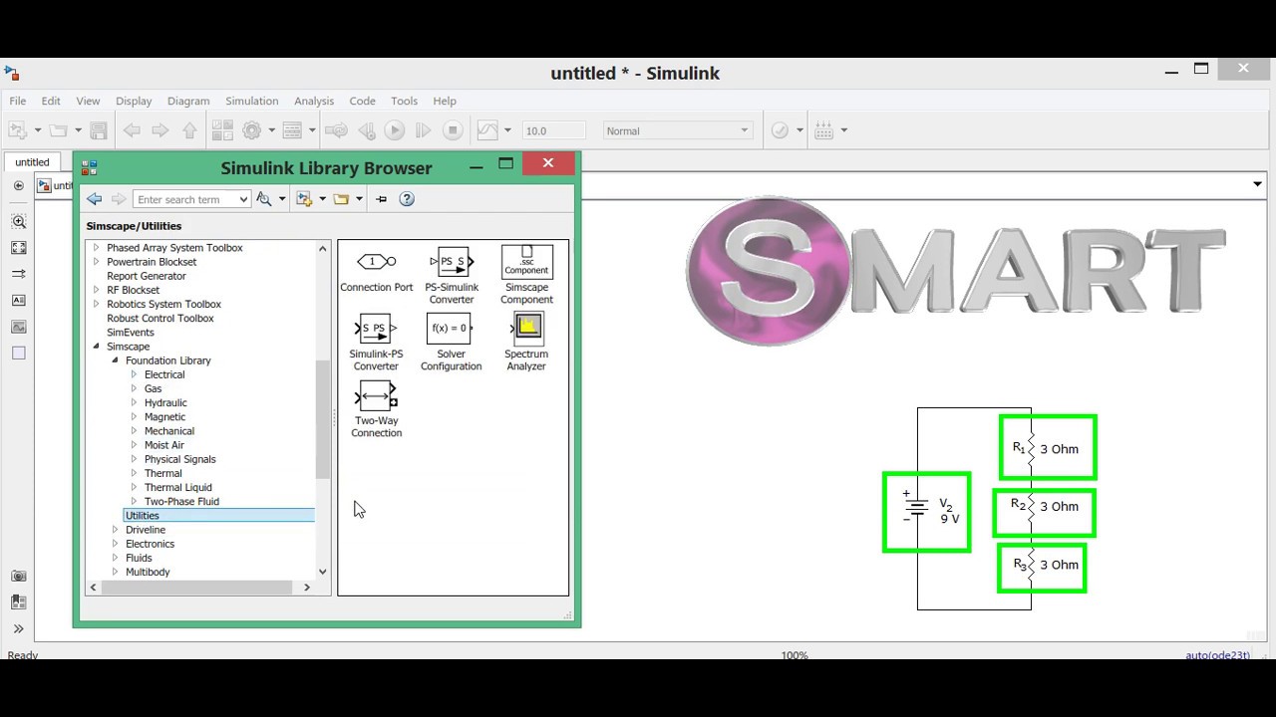
Task: Click the Library Browser search magnifier icon
Action: click(264, 199)
